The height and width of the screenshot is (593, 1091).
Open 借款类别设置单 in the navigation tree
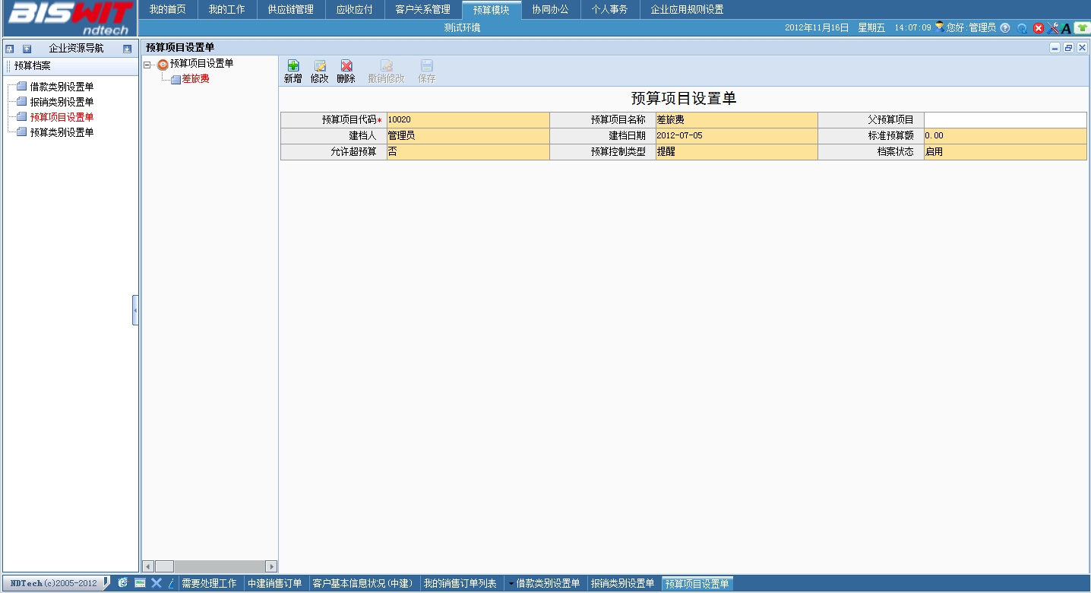pos(62,87)
